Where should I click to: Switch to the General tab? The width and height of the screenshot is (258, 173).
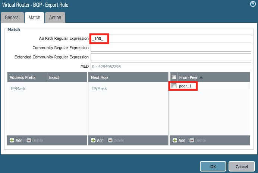[12, 17]
